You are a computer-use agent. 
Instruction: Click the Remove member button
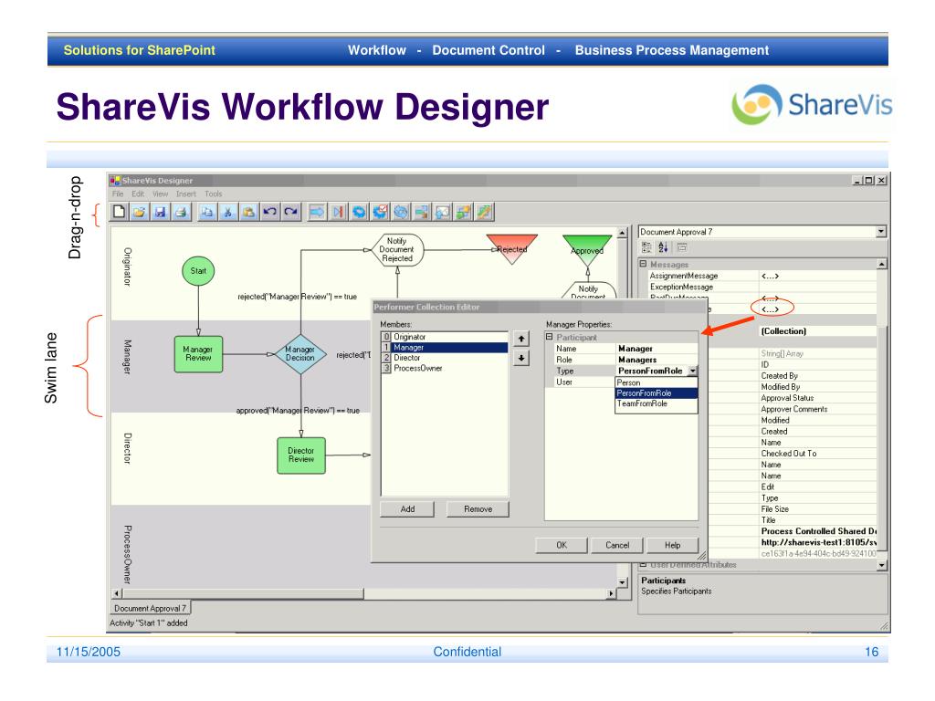click(x=478, y=509)
